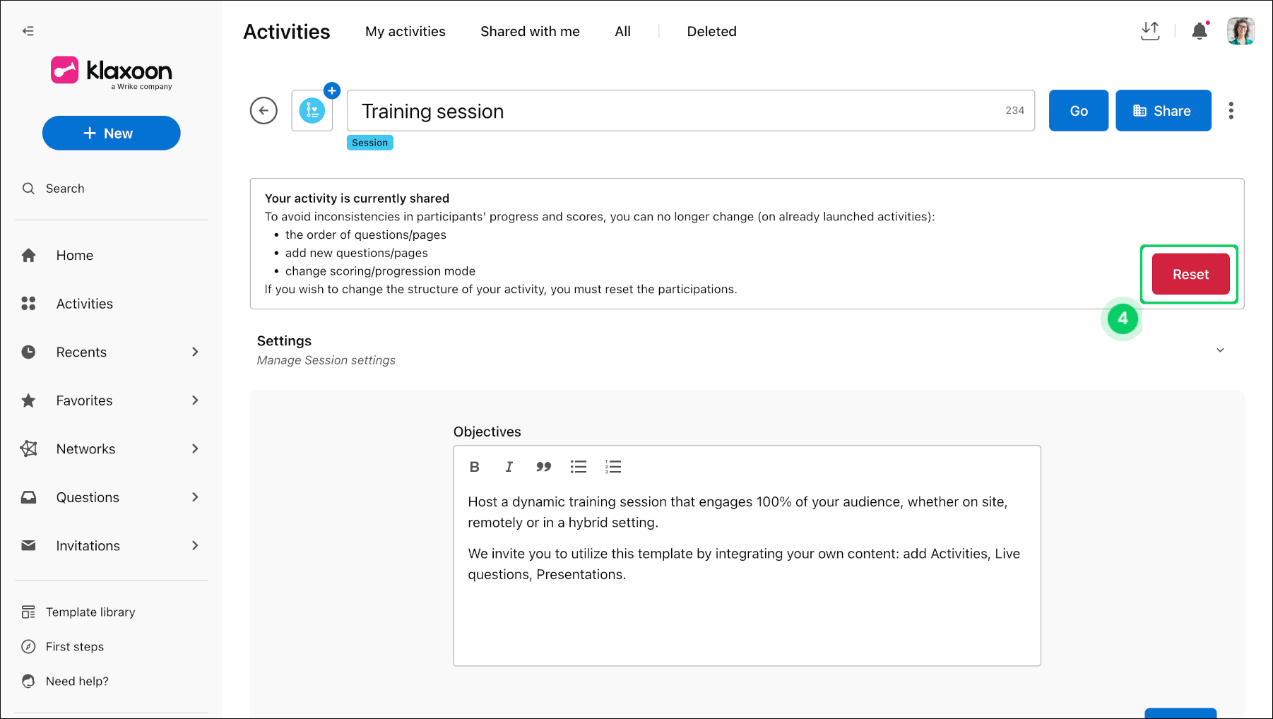Image resolution: width=1273 pixels, height=719 pixels.
Task: Expand the Networks sidebar submenu
Action: pos(195,448)
